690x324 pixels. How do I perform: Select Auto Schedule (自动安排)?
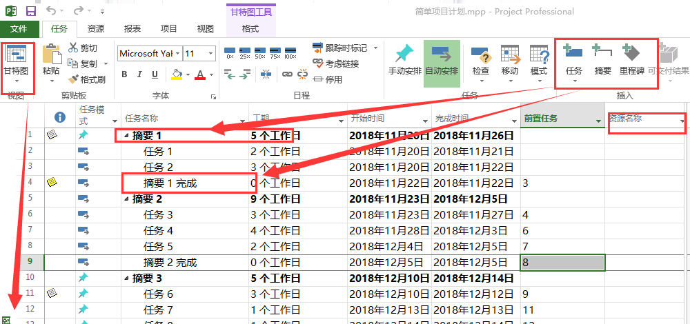coord(442,63)
